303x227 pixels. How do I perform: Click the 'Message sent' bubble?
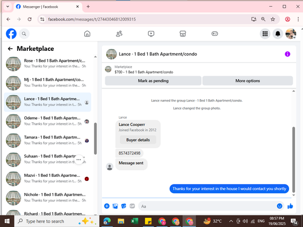(x=131, y=163)
